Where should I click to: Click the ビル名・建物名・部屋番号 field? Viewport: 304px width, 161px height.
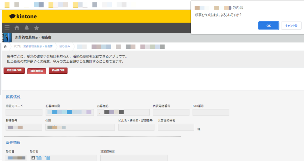click(x=136, y=127)
